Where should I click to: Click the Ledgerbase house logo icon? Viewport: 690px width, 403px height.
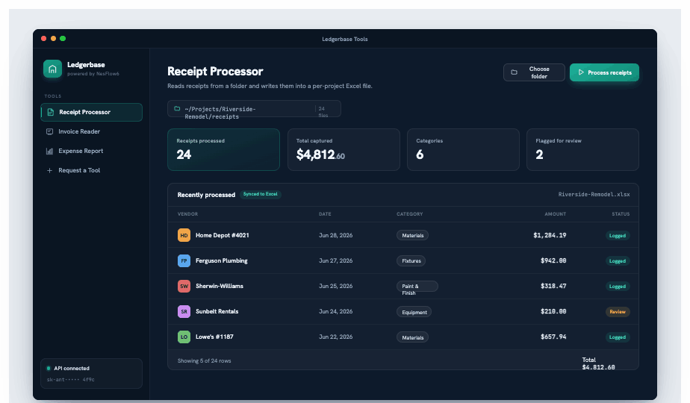click(x=52, y=69)
